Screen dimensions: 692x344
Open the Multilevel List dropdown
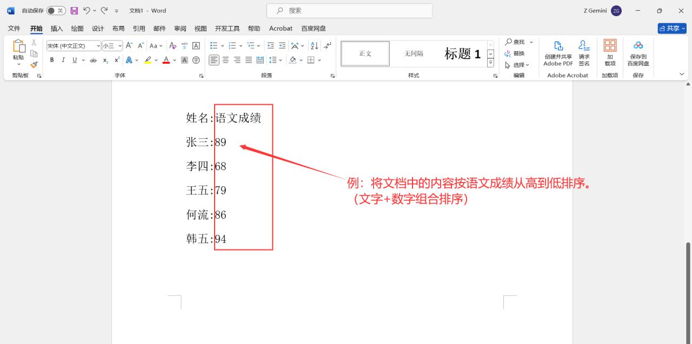coord(259,46)
